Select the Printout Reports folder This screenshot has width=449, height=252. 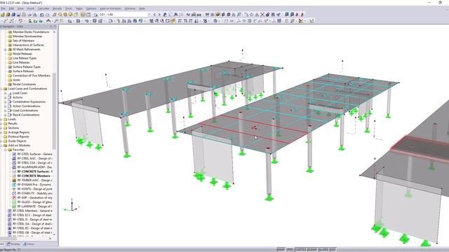coord(19,136)
